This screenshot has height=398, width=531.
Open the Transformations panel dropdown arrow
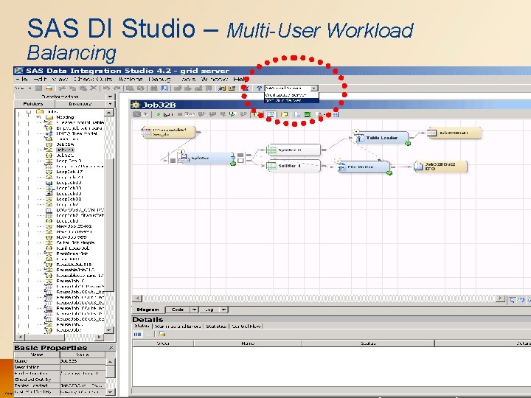click(110, 97)
